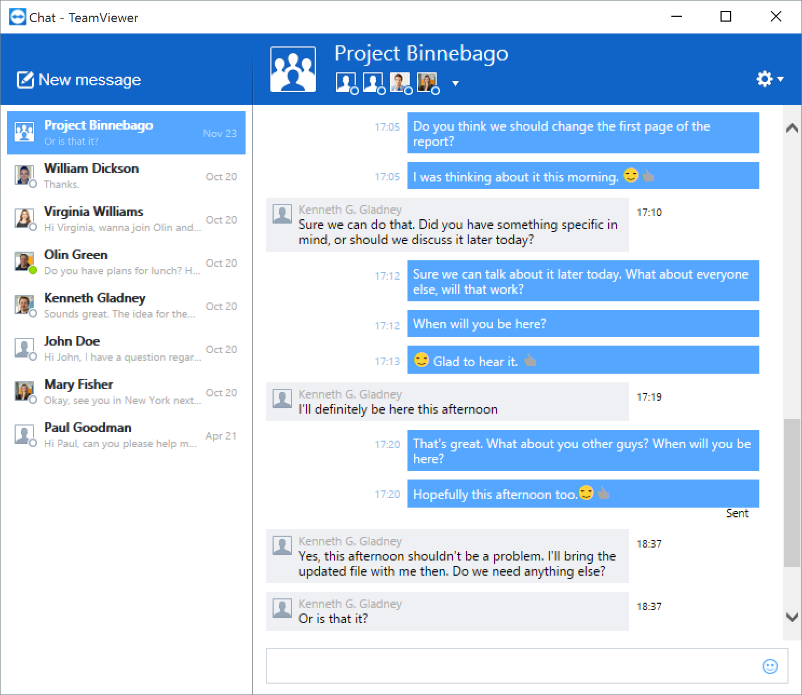This screenshot has width=802, height=695.
Task: Click the chat scrollbar's down arrow
Action: [792, 617]
